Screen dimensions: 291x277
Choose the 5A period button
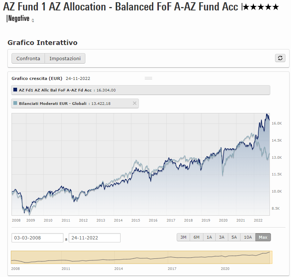[234, 237]
